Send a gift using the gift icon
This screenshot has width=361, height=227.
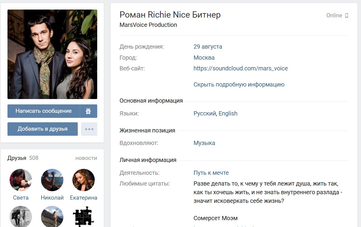coord(89,111)
